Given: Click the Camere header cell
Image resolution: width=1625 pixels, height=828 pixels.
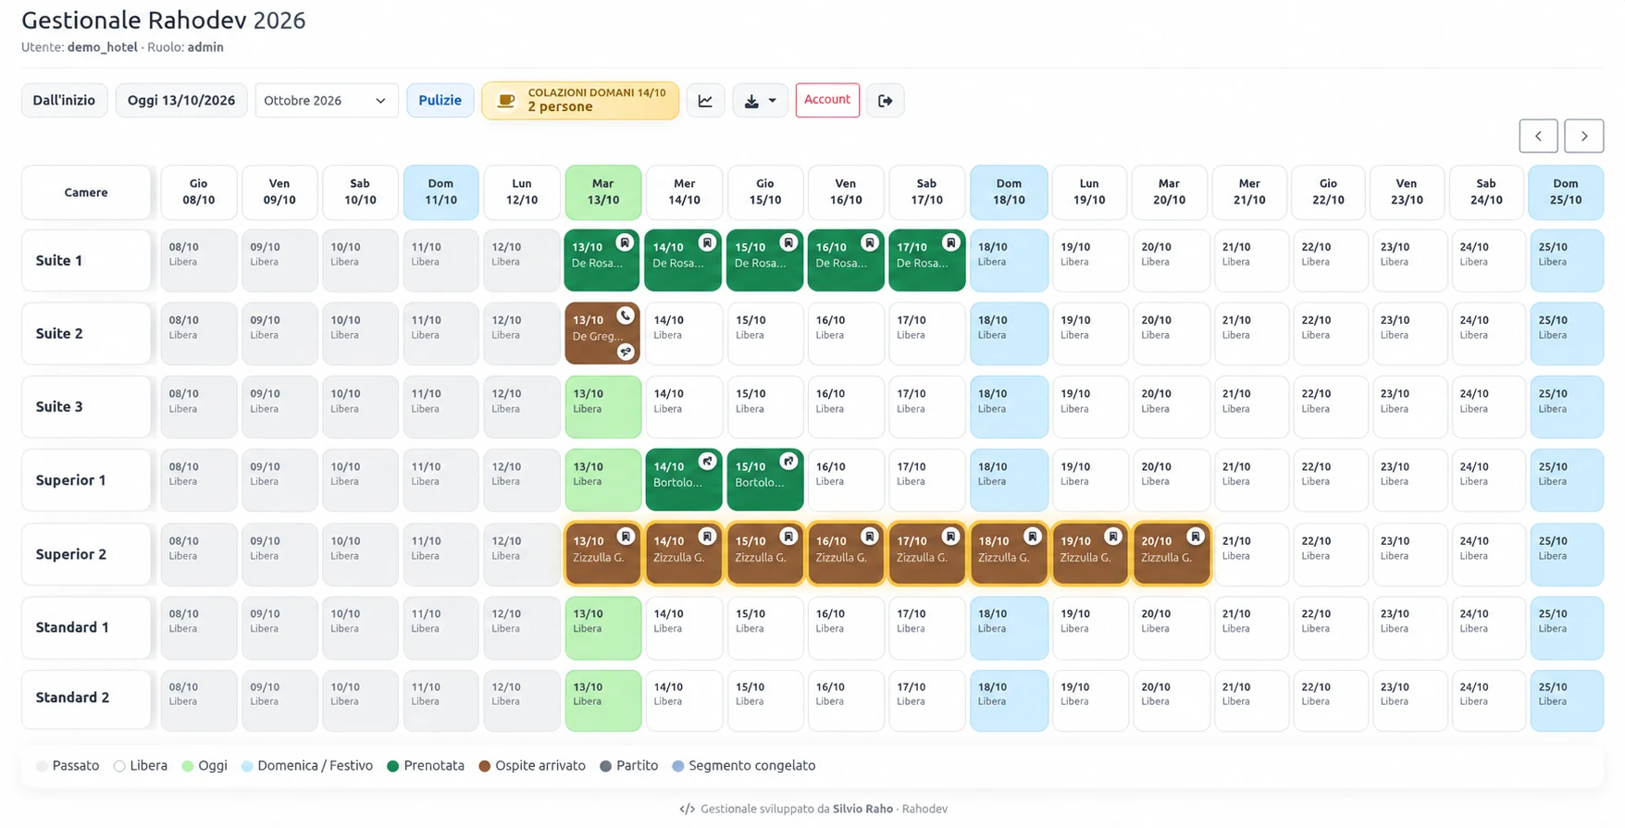Looking at the screenshot, I should click(86, 192).
